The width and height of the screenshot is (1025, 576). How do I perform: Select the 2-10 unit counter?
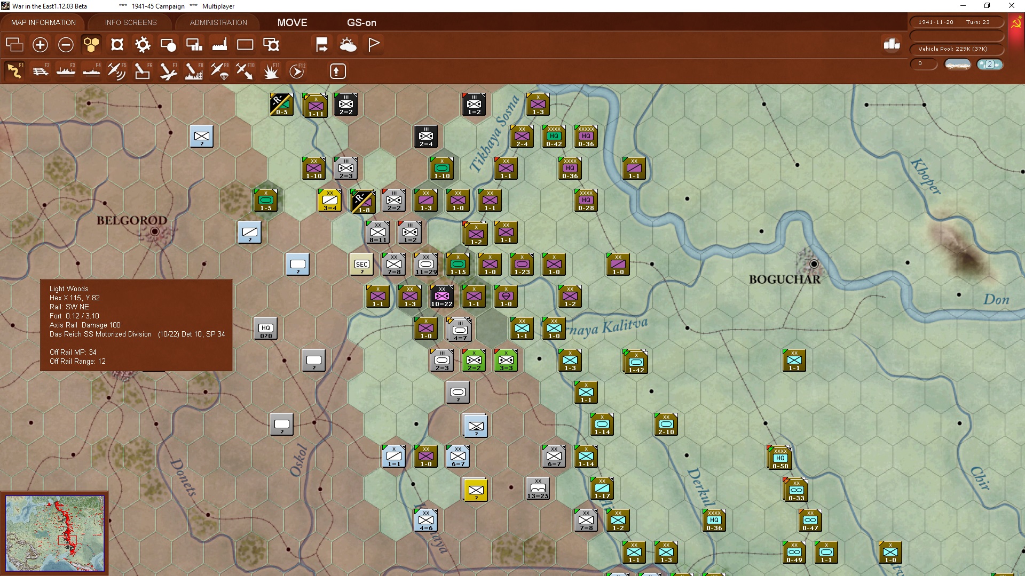(666, 425)
